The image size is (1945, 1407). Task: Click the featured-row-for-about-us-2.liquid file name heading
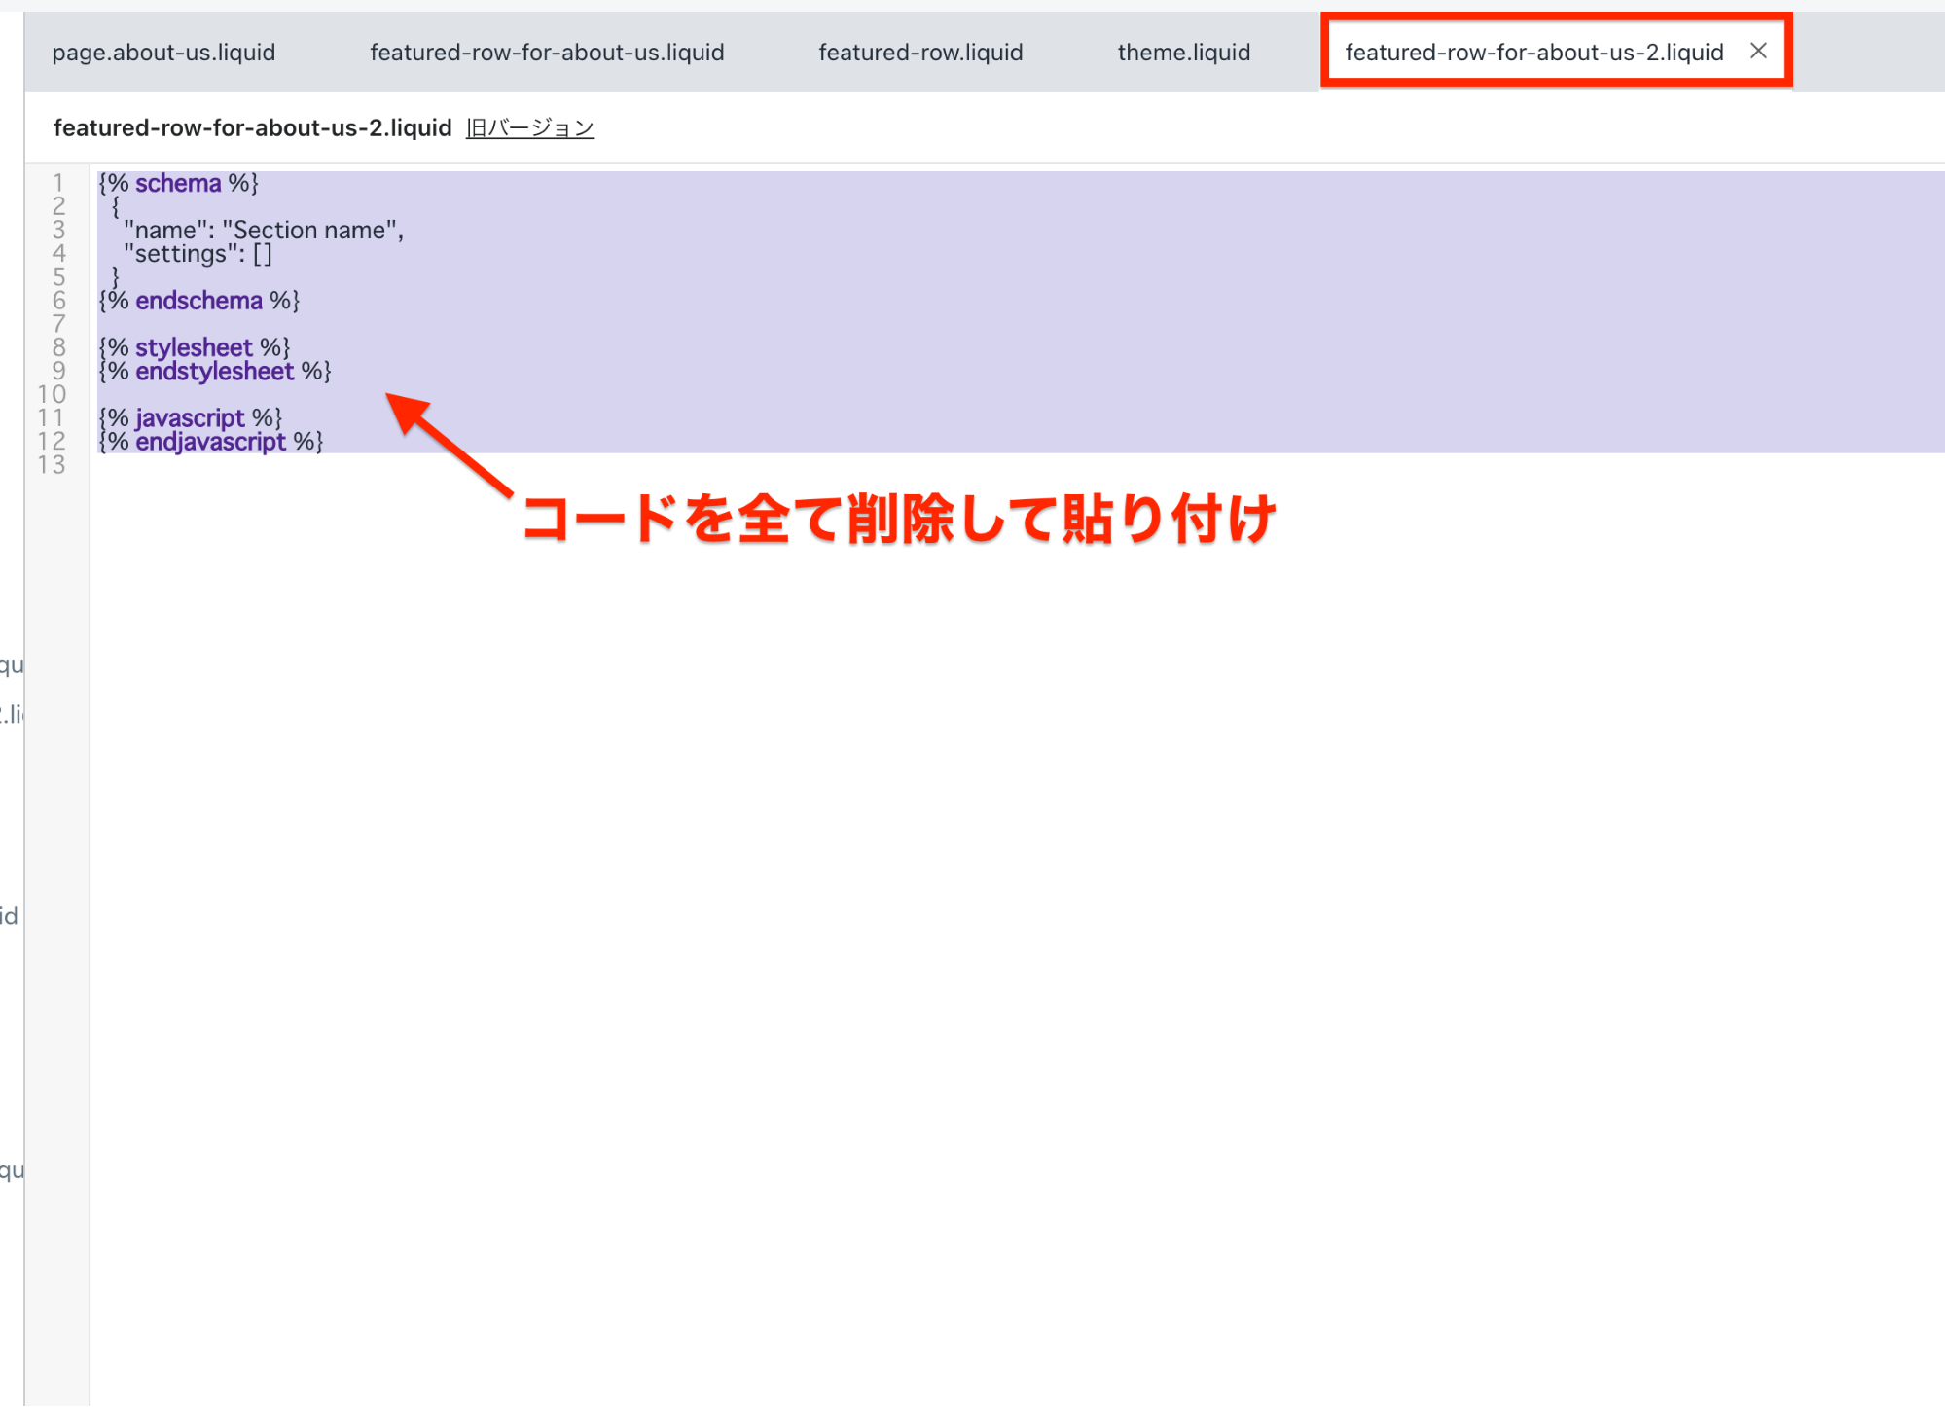252,128
